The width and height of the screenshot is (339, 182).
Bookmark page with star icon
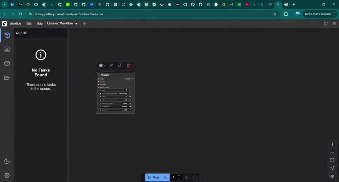pyautogui.click(x=275, y=14)
